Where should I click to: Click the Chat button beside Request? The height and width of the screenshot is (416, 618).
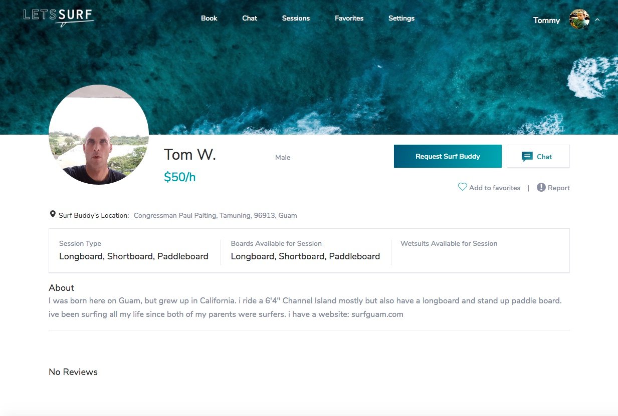[x=538, y=156]
